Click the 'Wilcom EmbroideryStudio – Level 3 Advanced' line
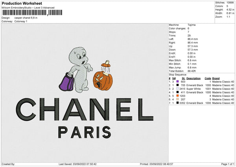Screen dimensions: 236x167 tap(28, 8)
